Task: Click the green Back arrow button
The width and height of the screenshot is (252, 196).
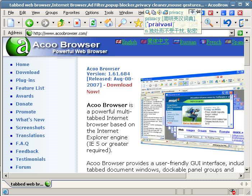Action: (29, 23)
